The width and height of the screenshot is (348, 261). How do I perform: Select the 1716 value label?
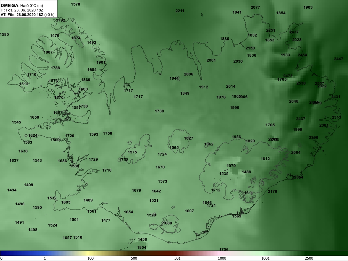[107, 170]
